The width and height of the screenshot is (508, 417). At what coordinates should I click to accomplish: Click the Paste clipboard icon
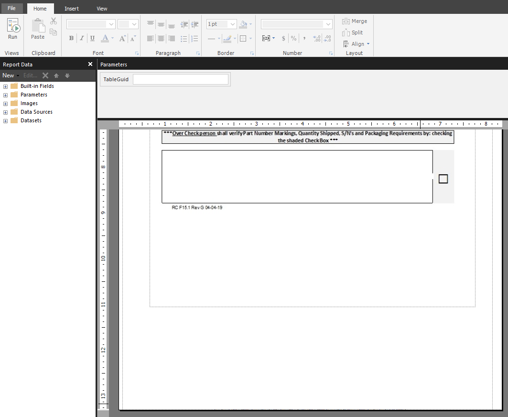pyautogui.click(x=38, y=29)
